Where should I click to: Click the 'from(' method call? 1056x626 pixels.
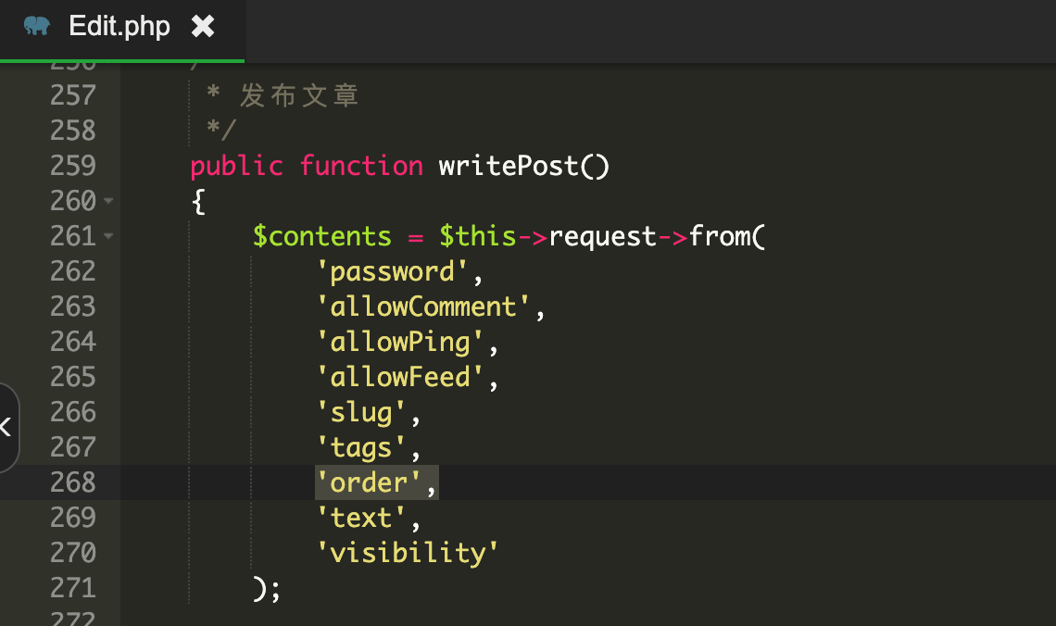point(726,236)
